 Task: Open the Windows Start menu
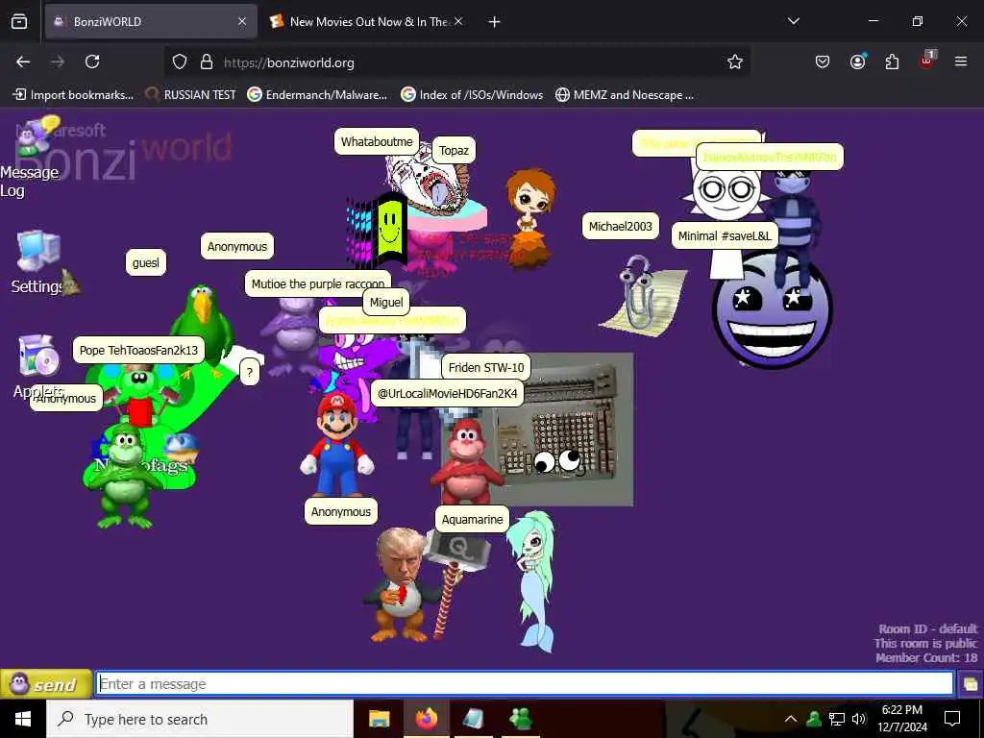tap(23, 719)
